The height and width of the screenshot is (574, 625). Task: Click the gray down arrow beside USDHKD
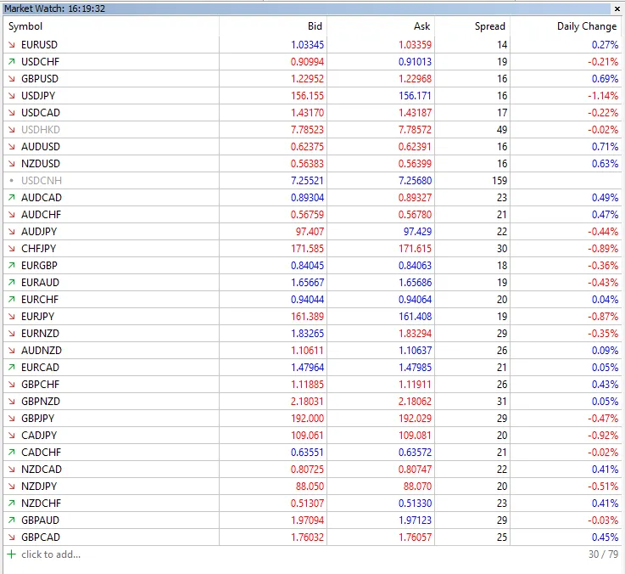click(11, 130)
